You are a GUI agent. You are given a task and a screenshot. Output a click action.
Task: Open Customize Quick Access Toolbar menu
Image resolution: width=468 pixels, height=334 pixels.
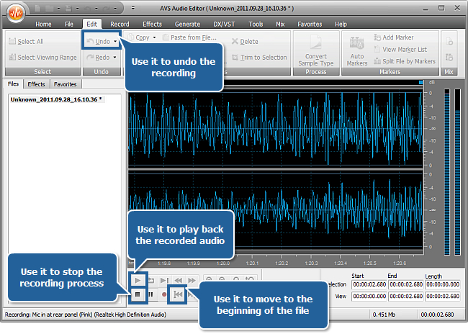point(132,9)
